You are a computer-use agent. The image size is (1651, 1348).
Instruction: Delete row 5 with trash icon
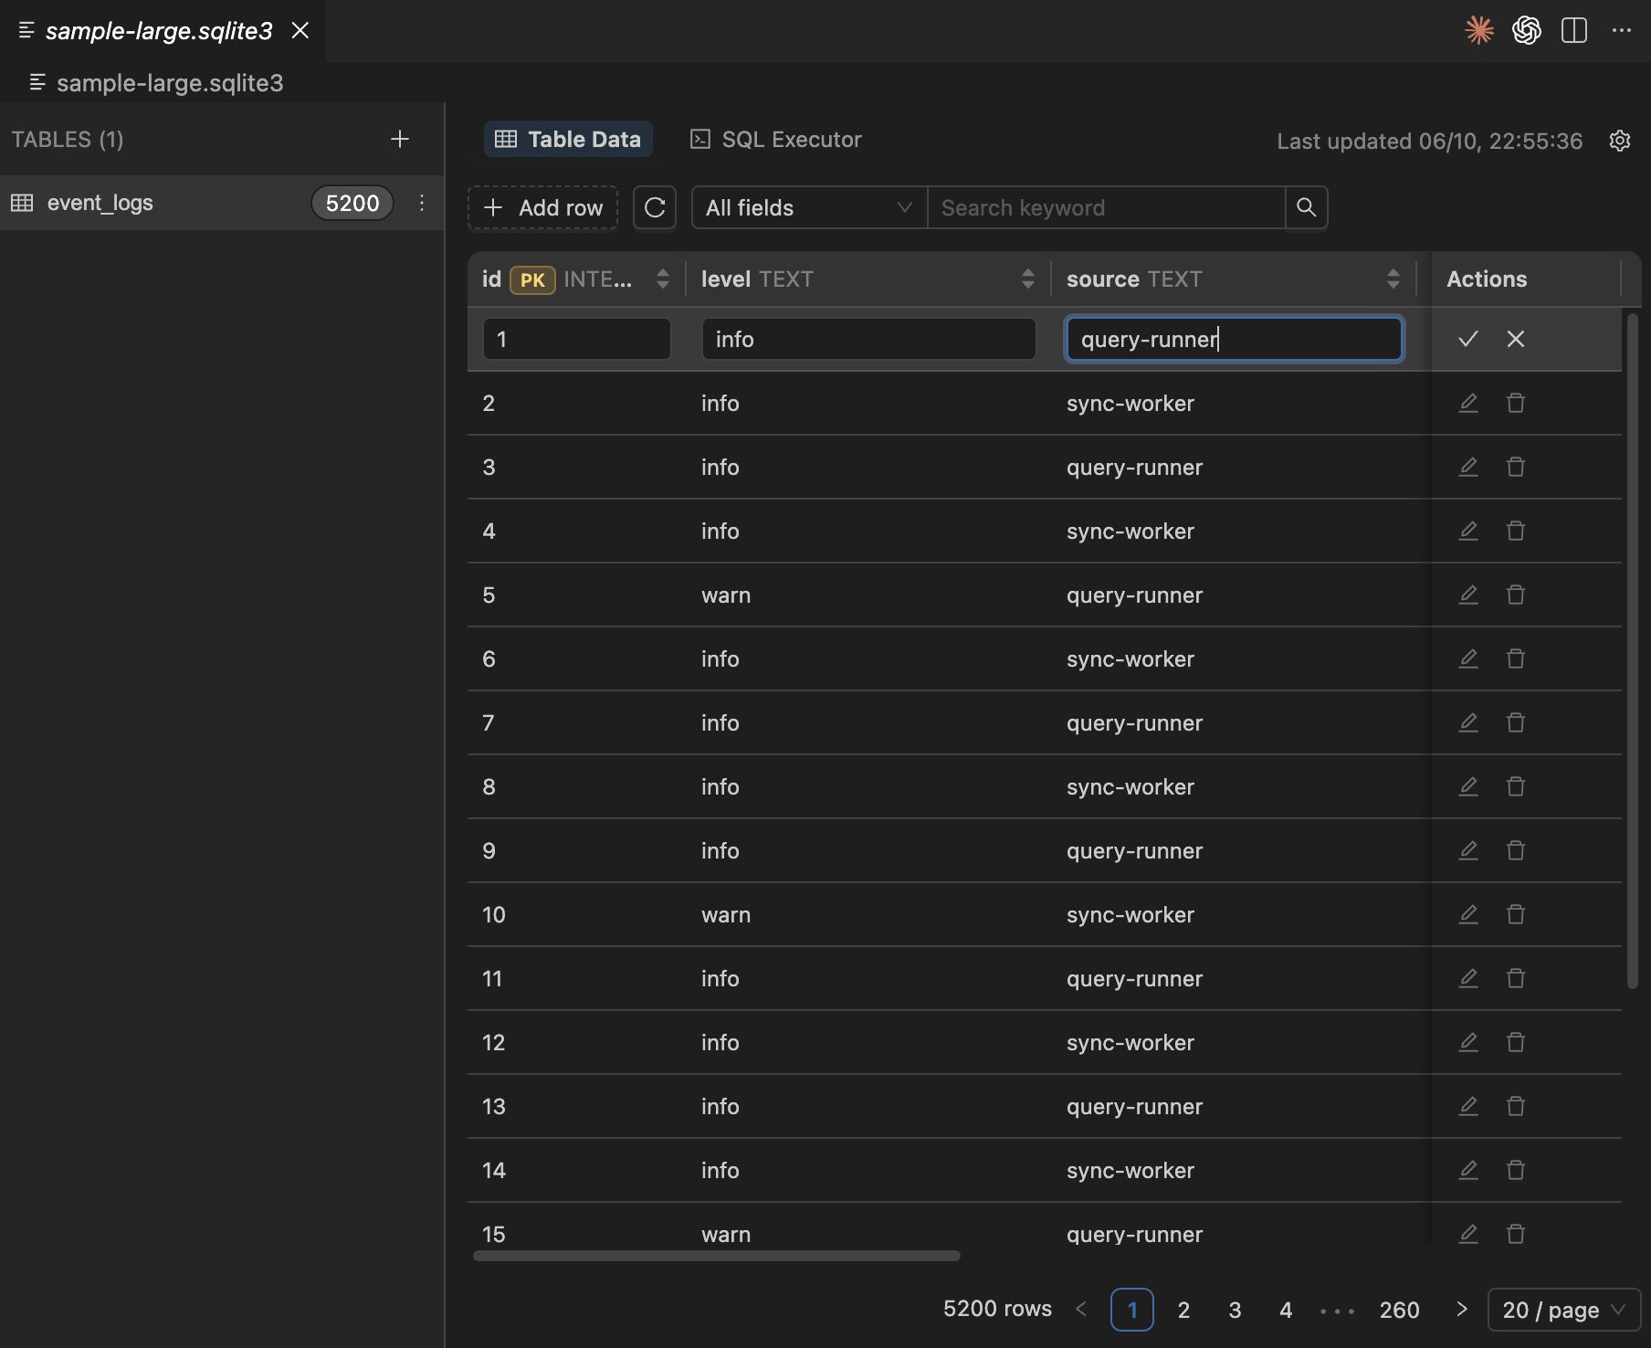click(1516, 595)
